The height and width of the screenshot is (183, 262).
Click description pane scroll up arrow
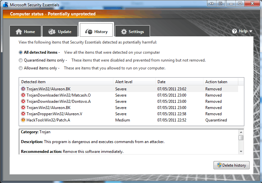pyautogui.click(x=241, y=132)
